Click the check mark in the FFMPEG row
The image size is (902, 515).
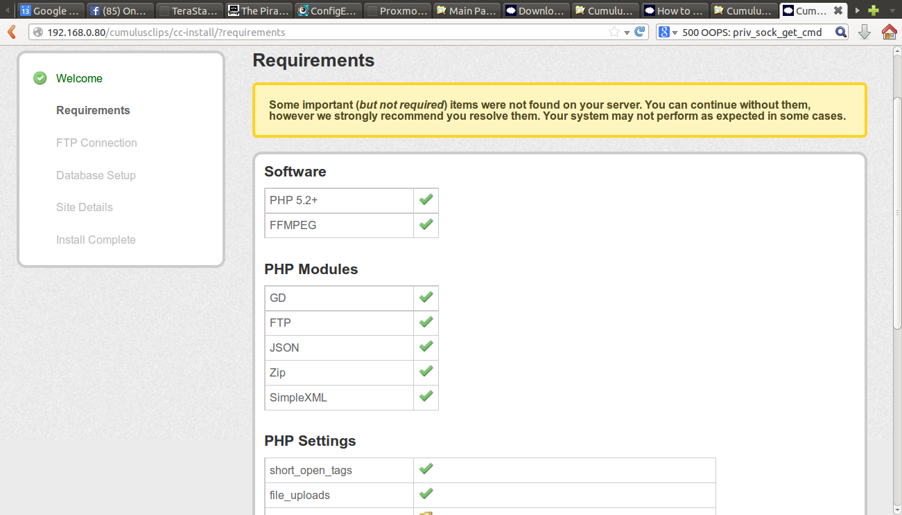click(426, 225)
